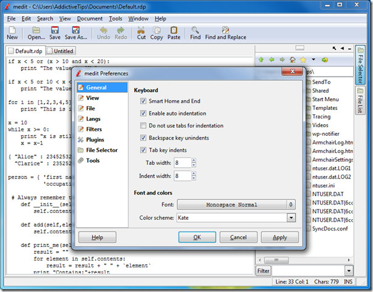
Task: Hide file selector pane with minus icon
Action: (x=350, y=49)
